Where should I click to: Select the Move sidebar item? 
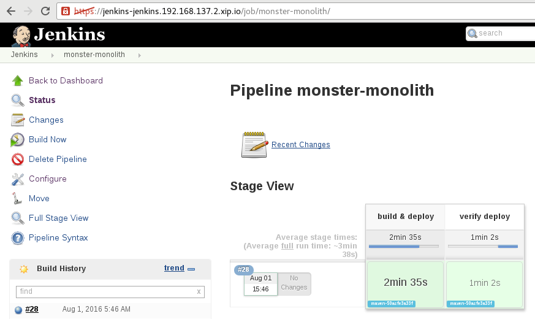pos(39,198)
